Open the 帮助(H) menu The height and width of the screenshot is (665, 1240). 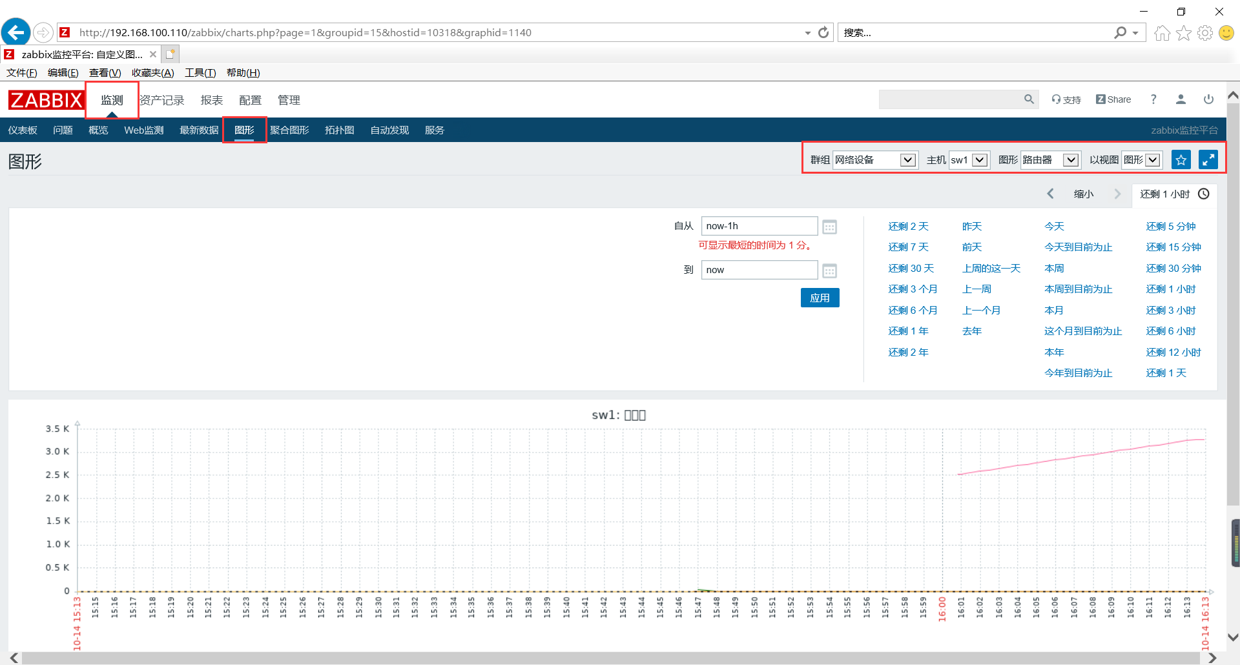click(x=243, y=73)
